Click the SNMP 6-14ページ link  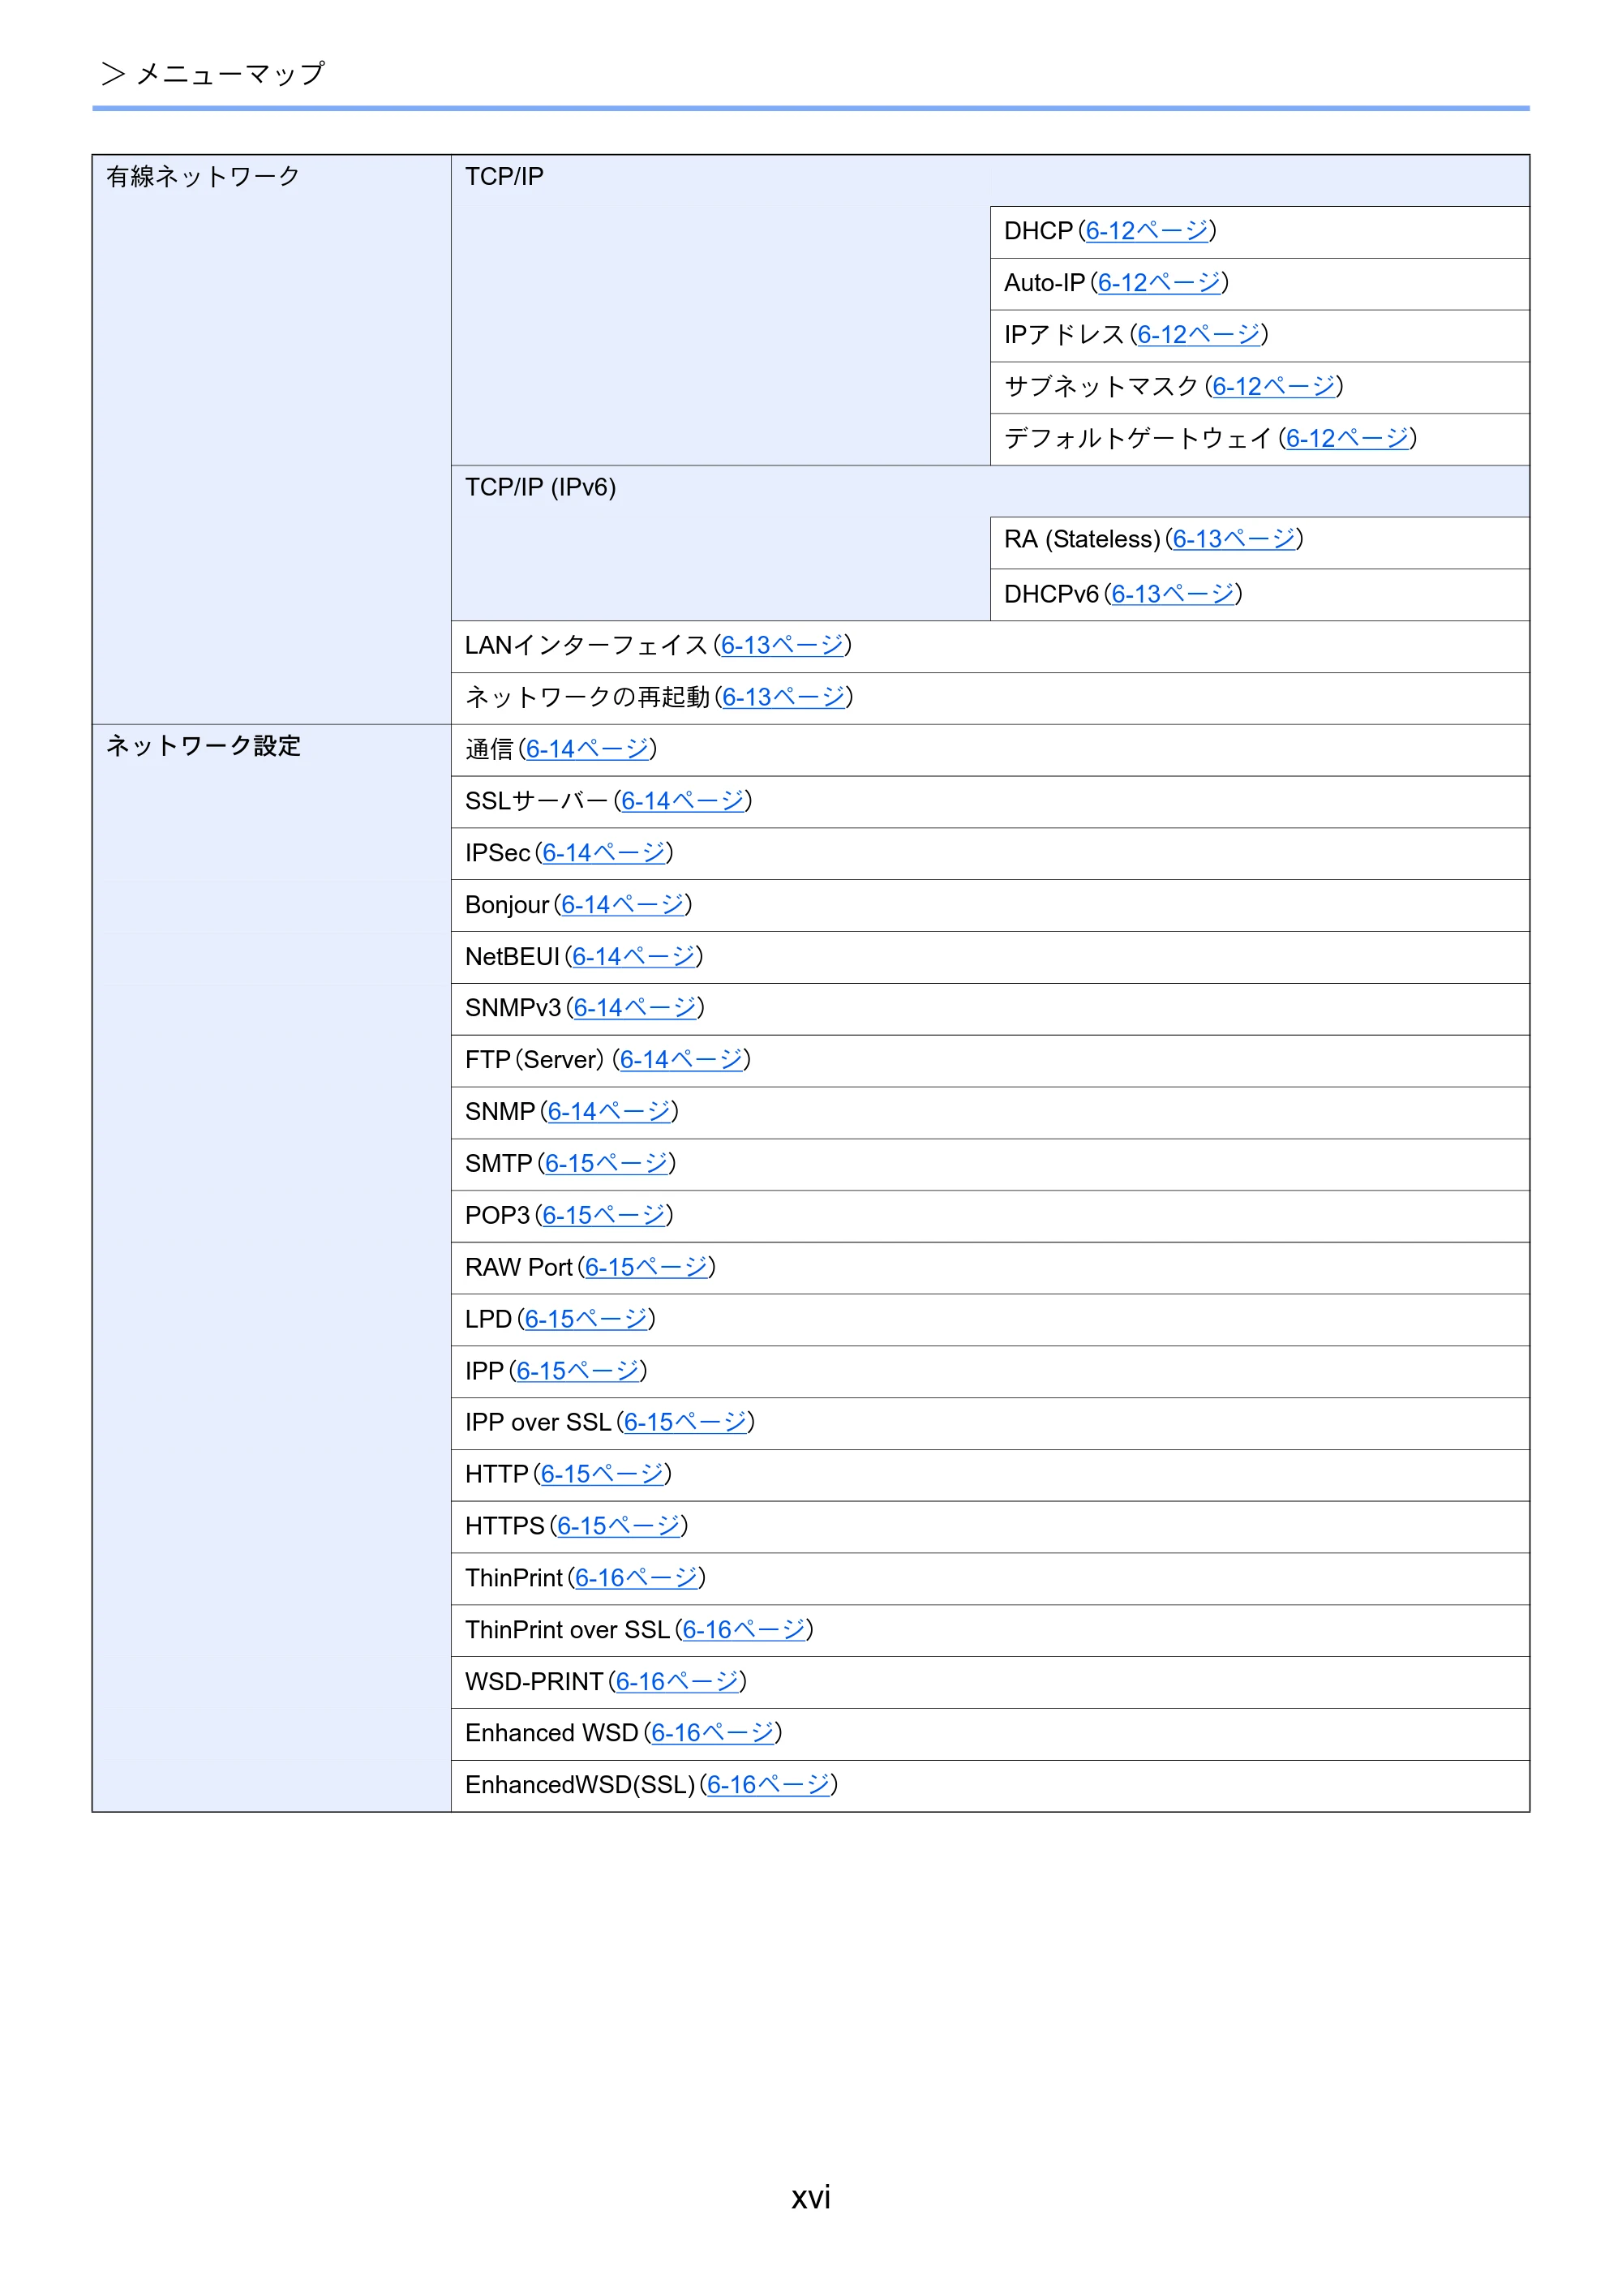point(609,1113)
